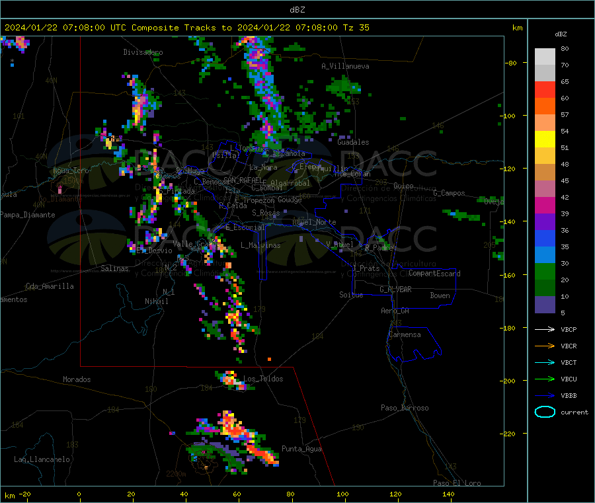595x503 pixels.
Task: Click the 'Soitue' map label
Action: [351, 295]
